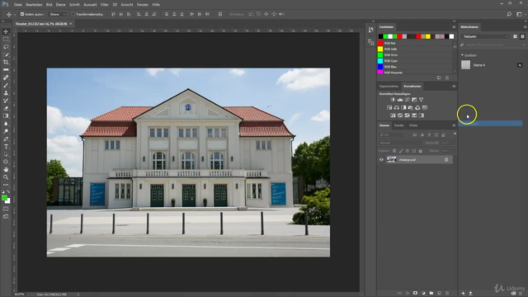Select the Lasso tool
This screenshot has width=528, height=297.
point(6,47)
